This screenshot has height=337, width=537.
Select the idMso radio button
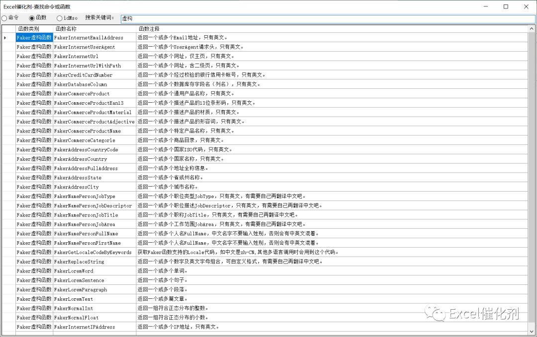(x=60, y=18)
